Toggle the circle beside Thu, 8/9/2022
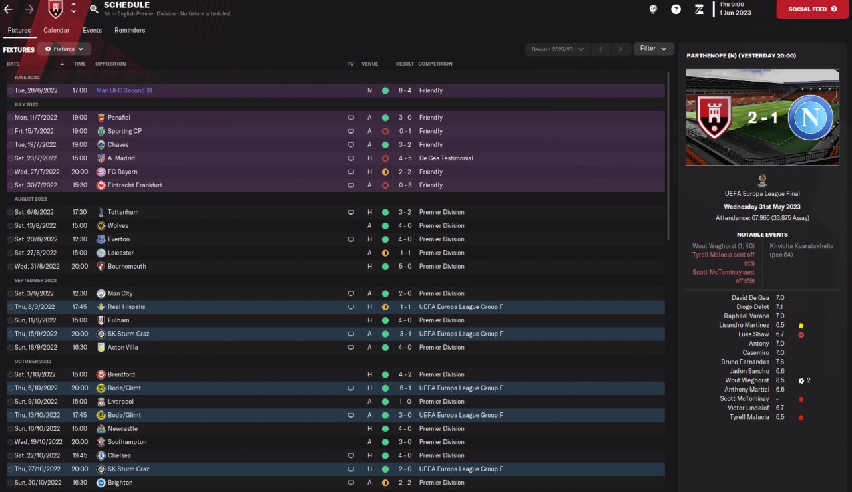This screenshot has width=852, height=492. pos(11,307)
